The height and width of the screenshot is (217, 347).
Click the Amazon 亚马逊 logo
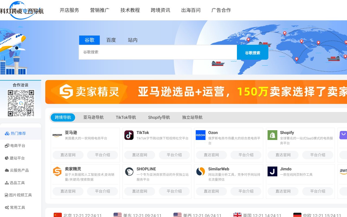57,135
